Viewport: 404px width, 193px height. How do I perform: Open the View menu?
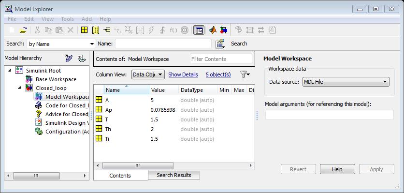[x=47, y=19]
